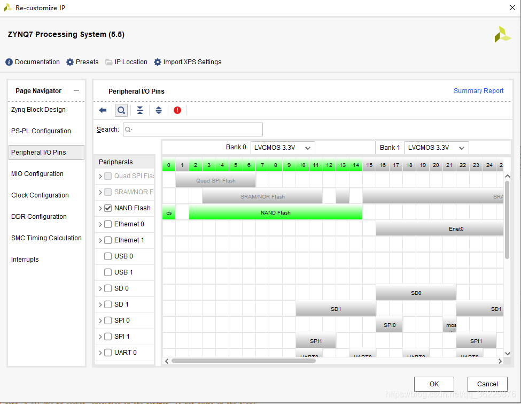Go to PS-PL Configuration page
521x404 pixels.
point(41,131)
